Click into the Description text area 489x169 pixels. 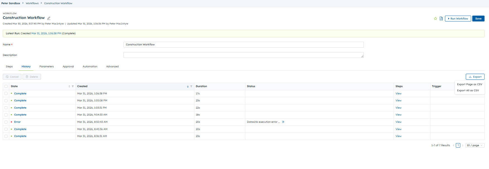tap(243, 55)
